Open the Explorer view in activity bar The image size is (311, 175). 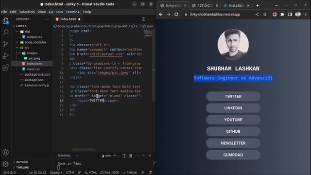[x=5, y=20]
